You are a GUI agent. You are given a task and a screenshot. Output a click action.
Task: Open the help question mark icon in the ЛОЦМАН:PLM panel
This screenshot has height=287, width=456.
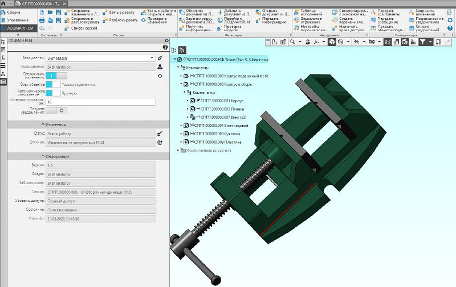165,48
